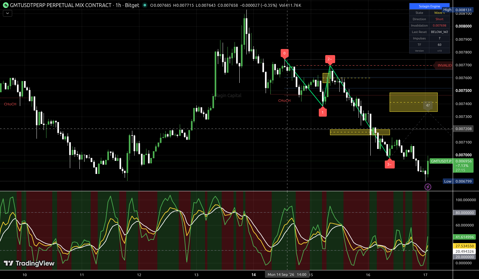This screenshot has width=479, height=279.
Task: Click the CHoCH label near 10 Sep
Action: click(x=10, y=104)
